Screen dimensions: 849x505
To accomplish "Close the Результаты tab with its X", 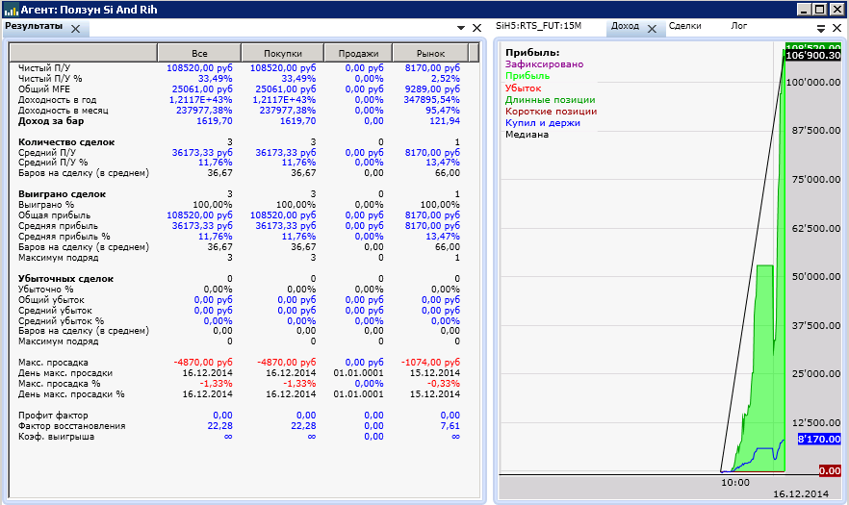I will click(75, 29).
